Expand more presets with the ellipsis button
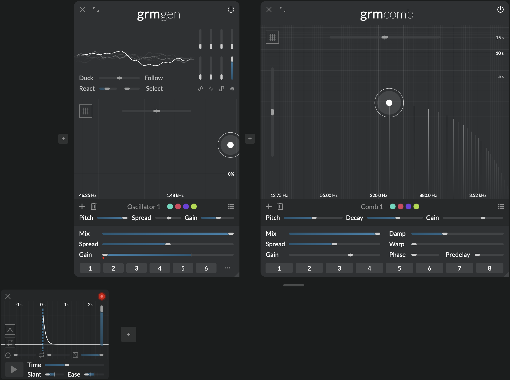Screen dimensions: 510x380 (x=227, y=268)
